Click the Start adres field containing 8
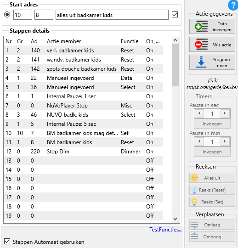 pyautogui.click(x=44, y=15)
